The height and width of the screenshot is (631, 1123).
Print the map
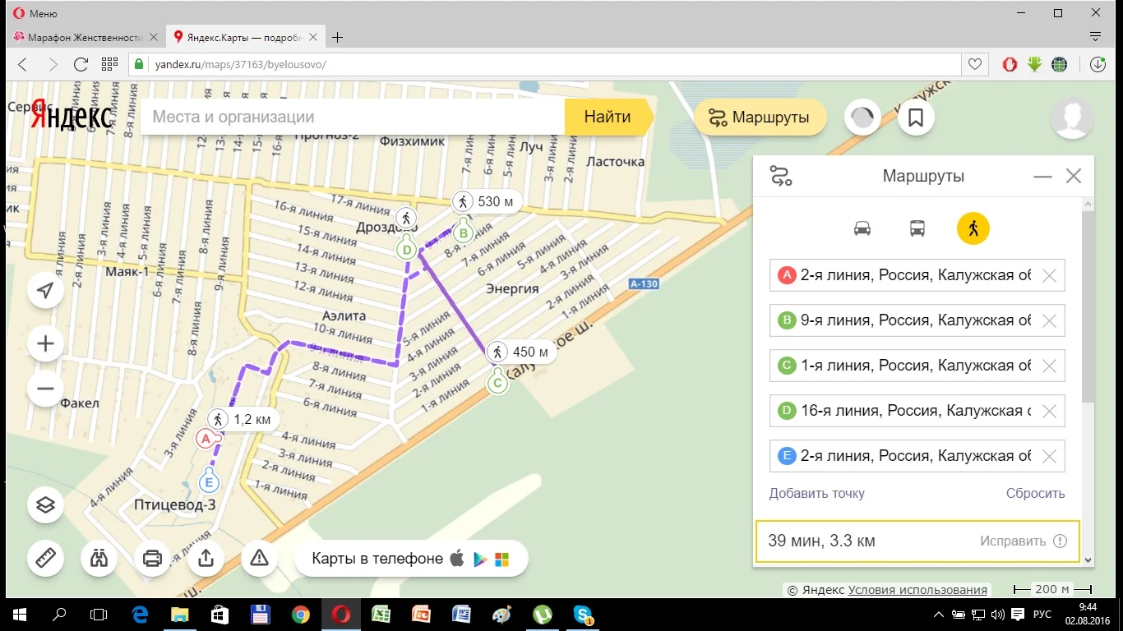tap(153, 559)
